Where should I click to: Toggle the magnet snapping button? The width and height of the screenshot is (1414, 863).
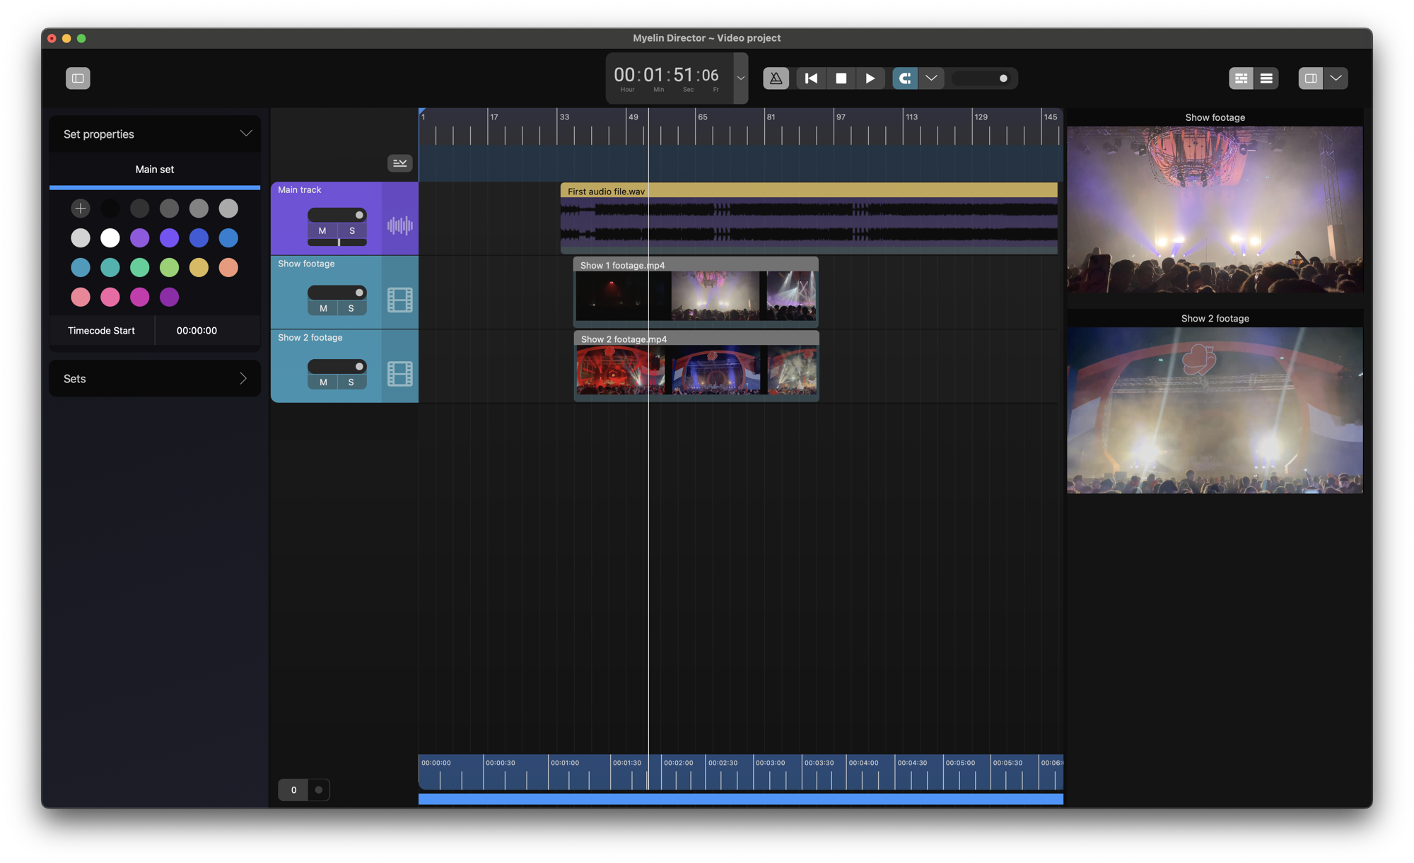click(904, 78)
